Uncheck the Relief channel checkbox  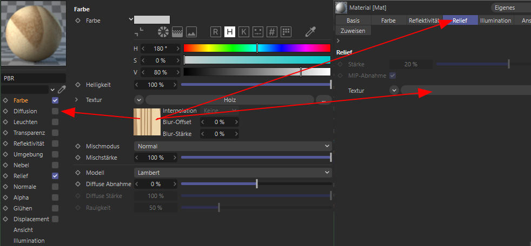tap(55, 176)
